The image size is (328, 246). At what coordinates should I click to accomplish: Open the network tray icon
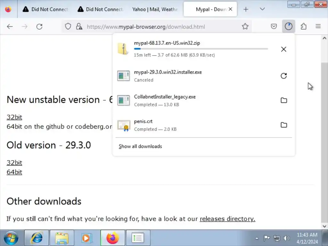[276, 238]
